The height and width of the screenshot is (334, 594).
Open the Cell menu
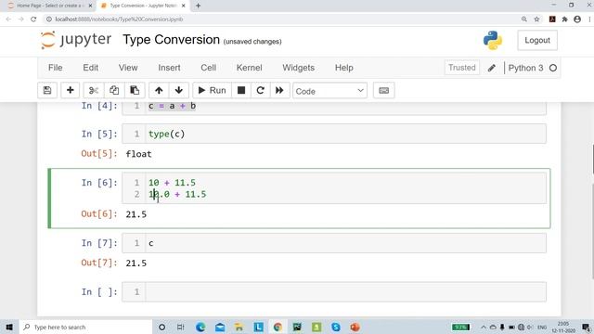click(208, 68)
